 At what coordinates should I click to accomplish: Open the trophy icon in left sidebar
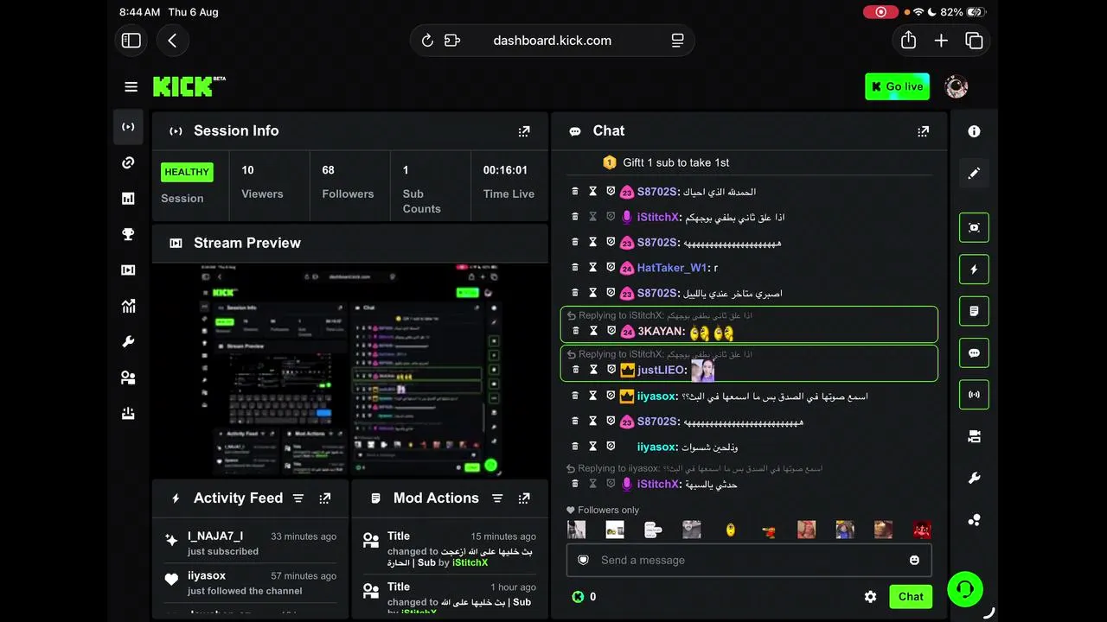click(x=128, y=234)
